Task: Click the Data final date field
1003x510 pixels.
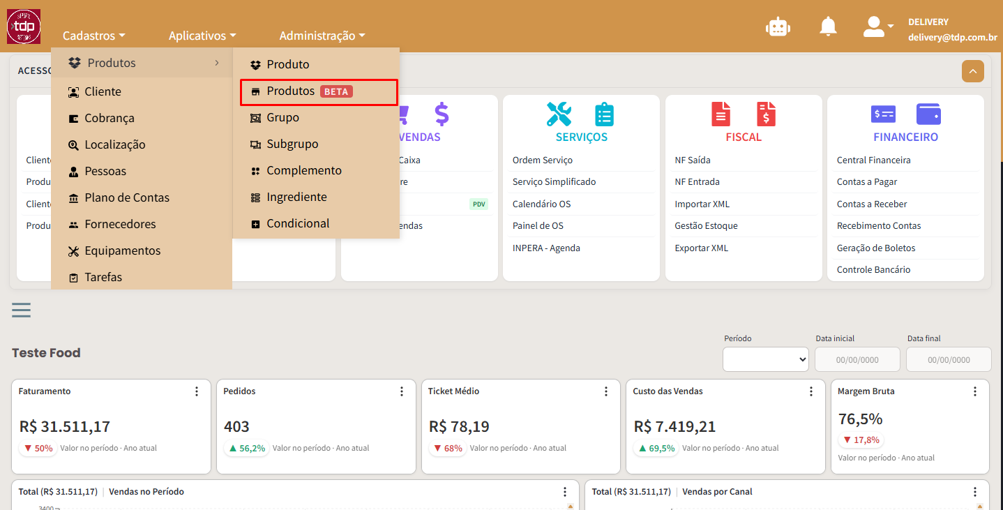Action: point(949,359)
